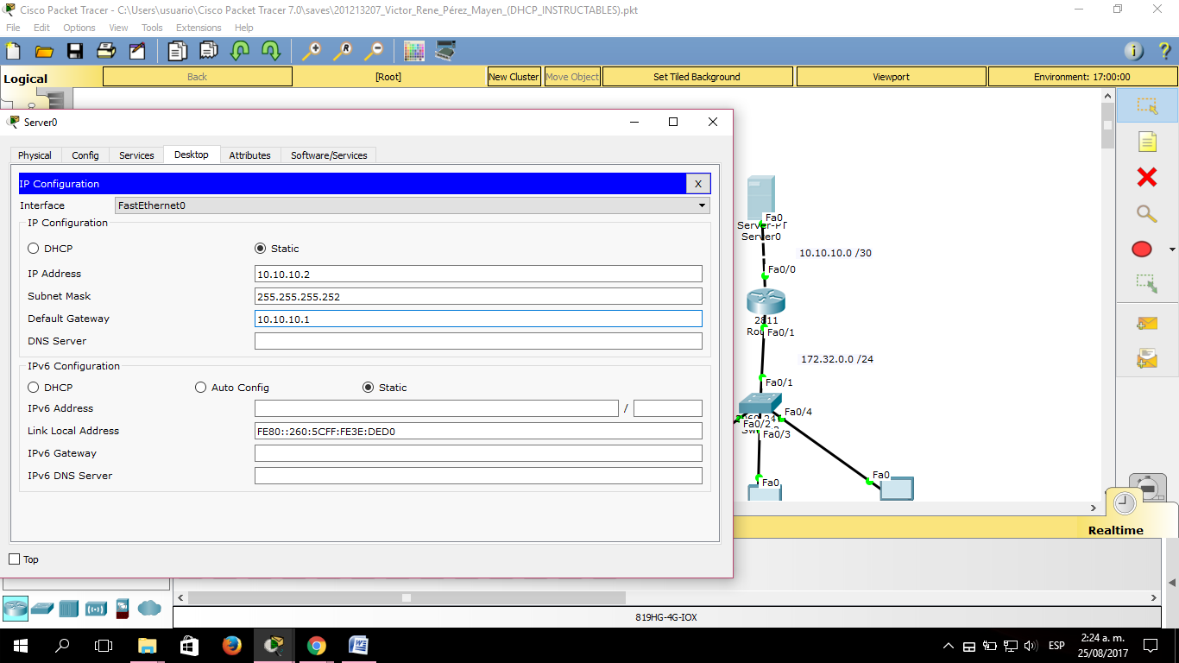Select the DHCP radio button for IP Configuration
The width and height of the screenshot is (1179, 663).
tap(33, 249)
